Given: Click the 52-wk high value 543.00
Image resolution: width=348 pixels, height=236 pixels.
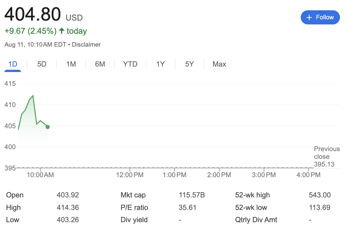Looking at the screenshot, I should click(x=320, y=195).
